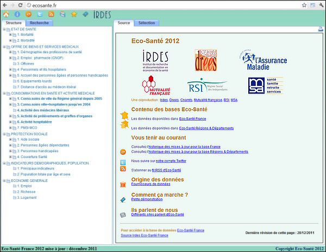Open the Eco-Santé France data link

pos(192,118)
